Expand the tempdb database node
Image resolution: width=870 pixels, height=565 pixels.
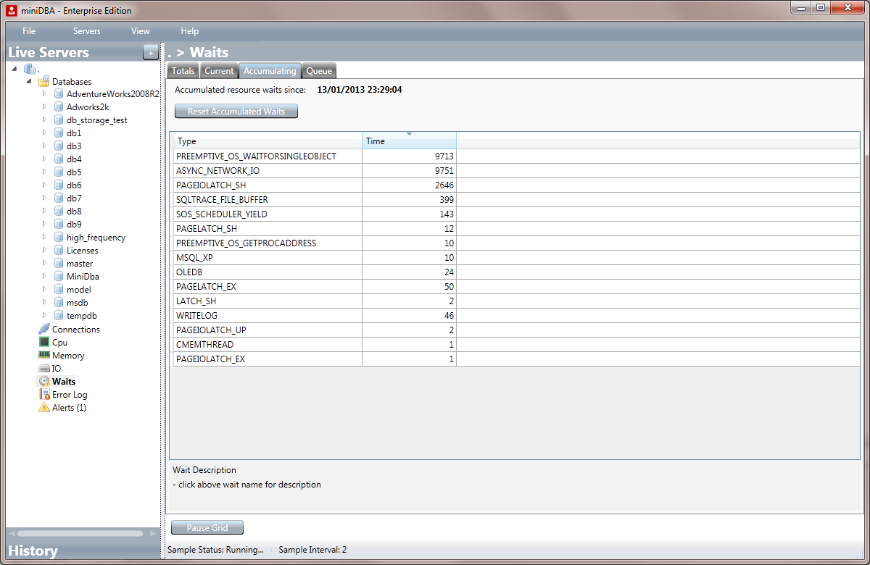(44, 316)
